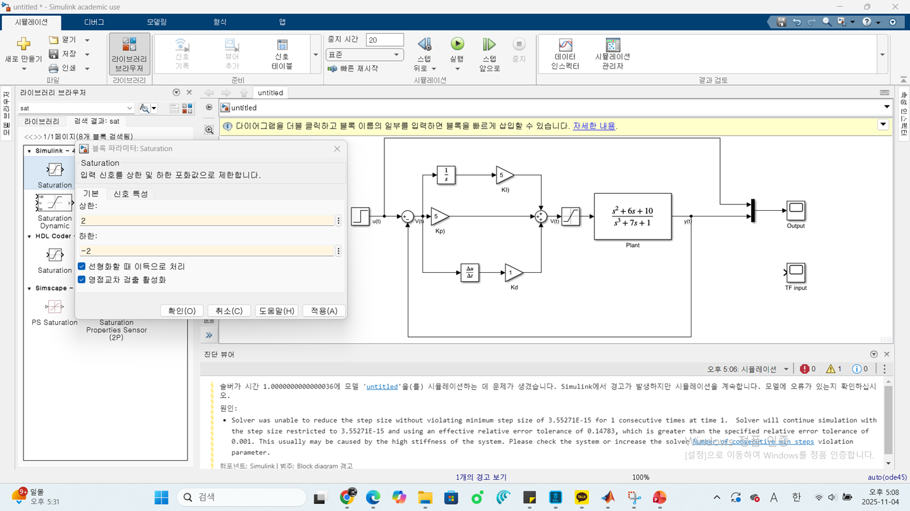Open the Signal Table (신호 테이블)
The width and height of the screenshot is (910, 511).
[x=282, y=54]
